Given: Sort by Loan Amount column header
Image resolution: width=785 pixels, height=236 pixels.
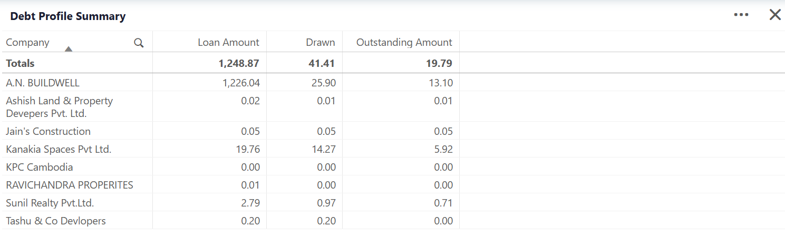Looking at the screenshot, I should click(228, 42).
